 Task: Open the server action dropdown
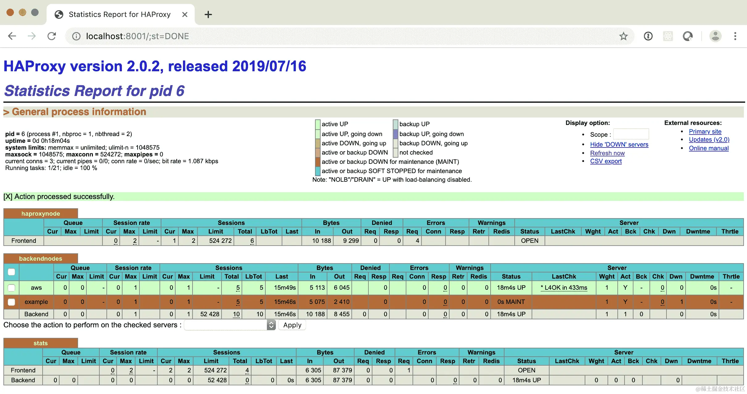pos(230,325)
